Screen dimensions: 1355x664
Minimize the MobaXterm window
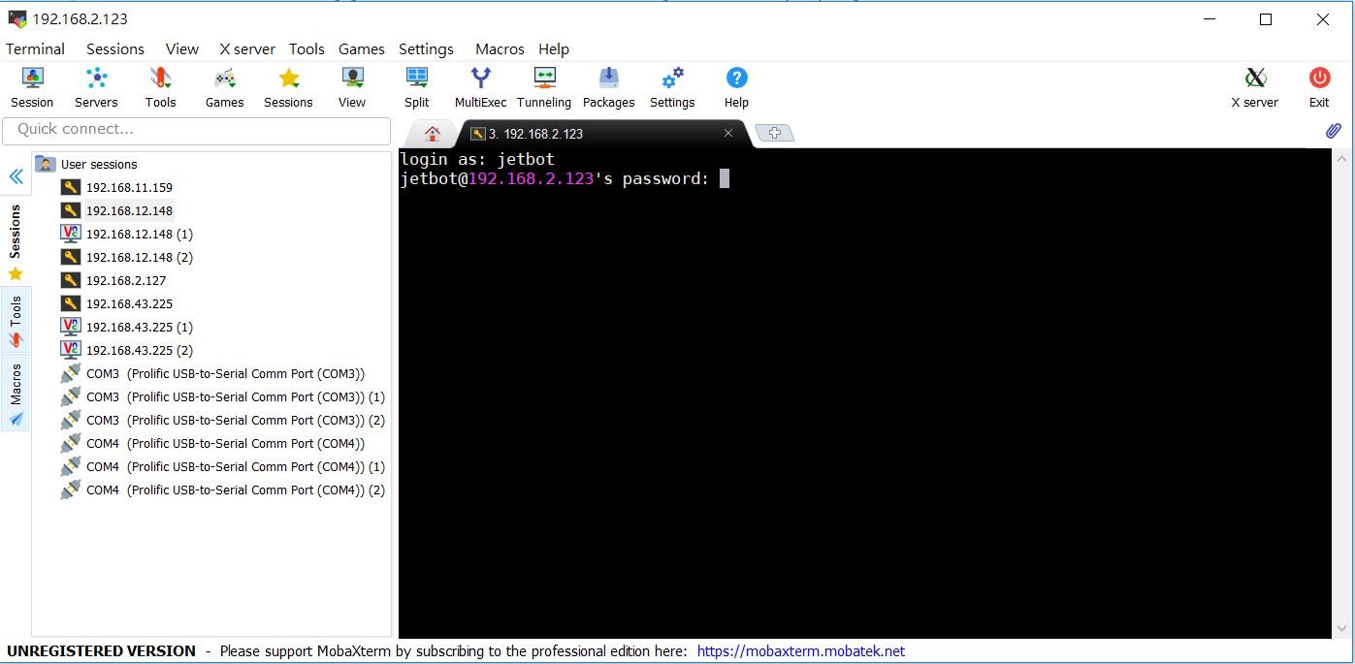point(1210,19)
